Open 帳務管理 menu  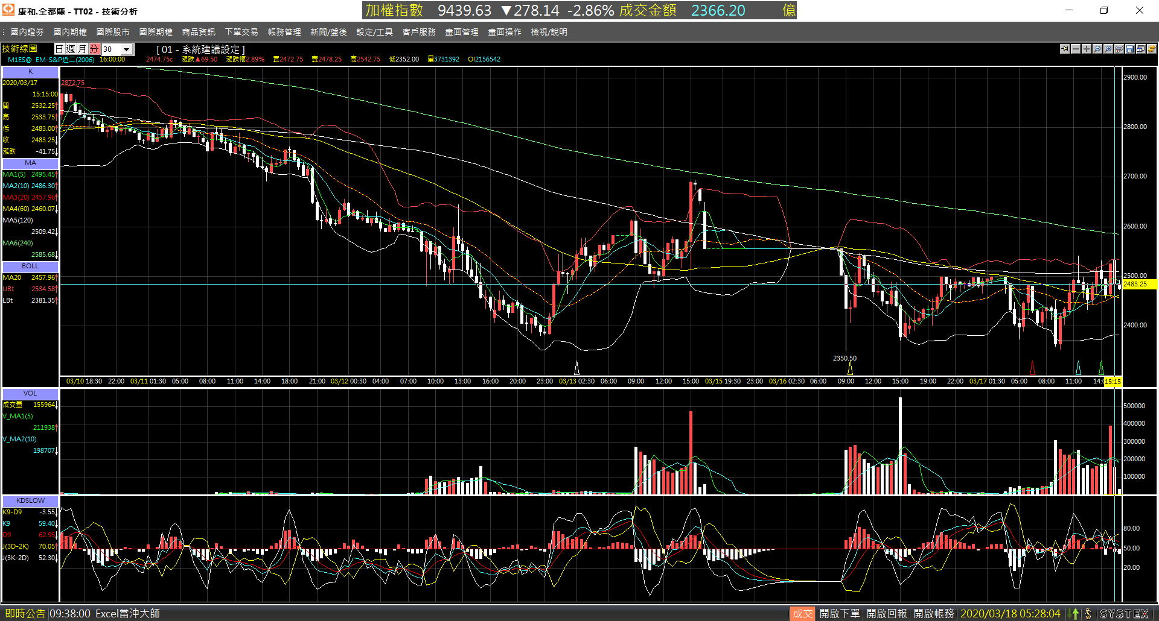(x=284, y=32)
